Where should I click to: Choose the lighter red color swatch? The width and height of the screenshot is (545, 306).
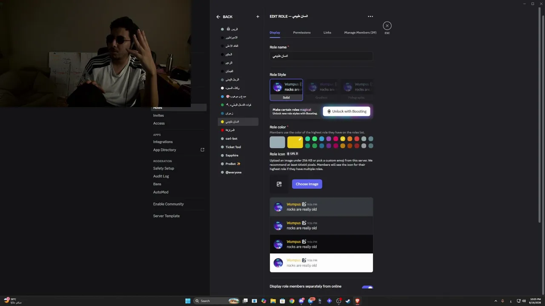(x=357, y=139)
